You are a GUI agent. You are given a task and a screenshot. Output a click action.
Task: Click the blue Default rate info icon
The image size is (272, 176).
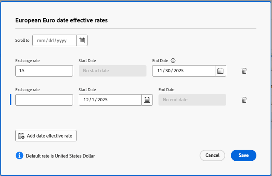(x=19, y=156)
